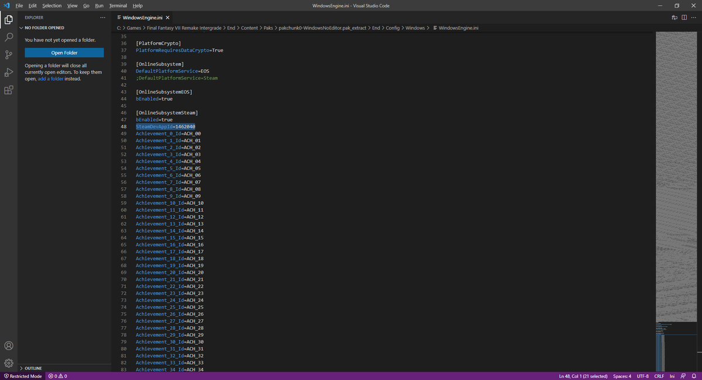Open the Edit menu
Viewport: 702px width, 380px height.
click(x=32, y=5)
